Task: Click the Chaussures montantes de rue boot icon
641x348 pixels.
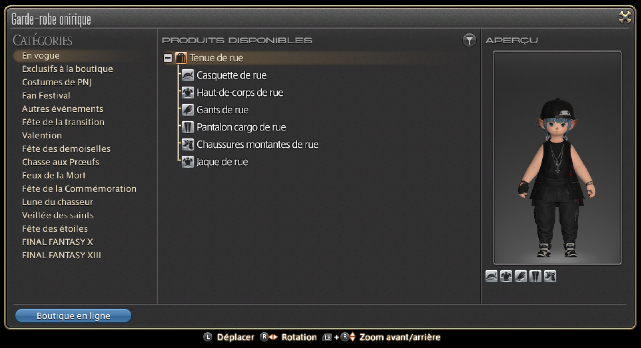Action: pos(188,144)
